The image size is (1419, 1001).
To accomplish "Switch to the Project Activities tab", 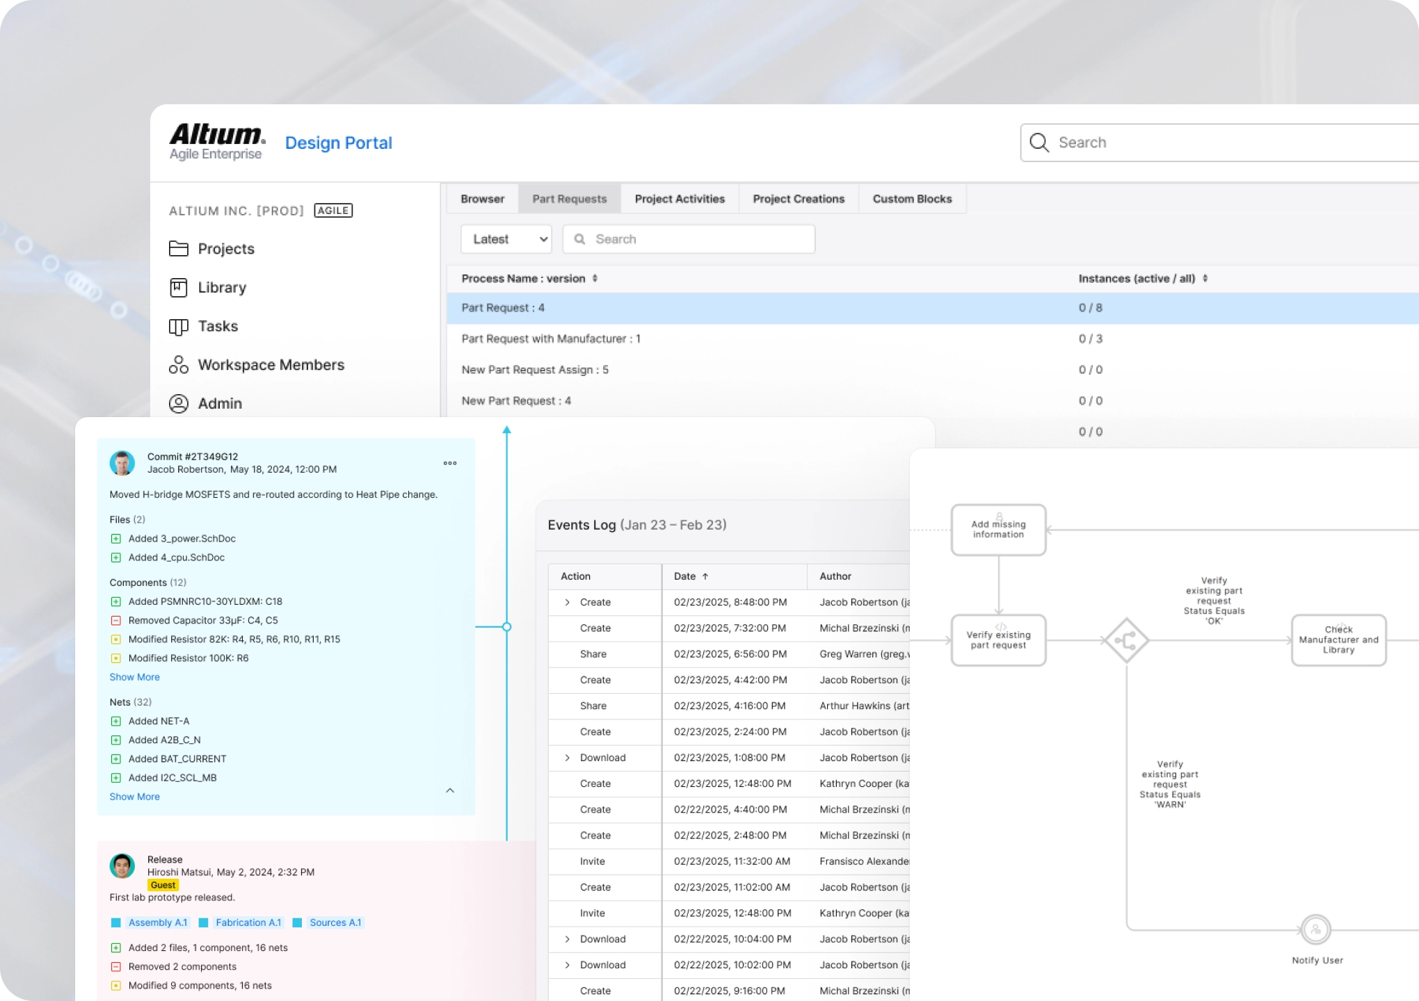I will pos(680,199).
